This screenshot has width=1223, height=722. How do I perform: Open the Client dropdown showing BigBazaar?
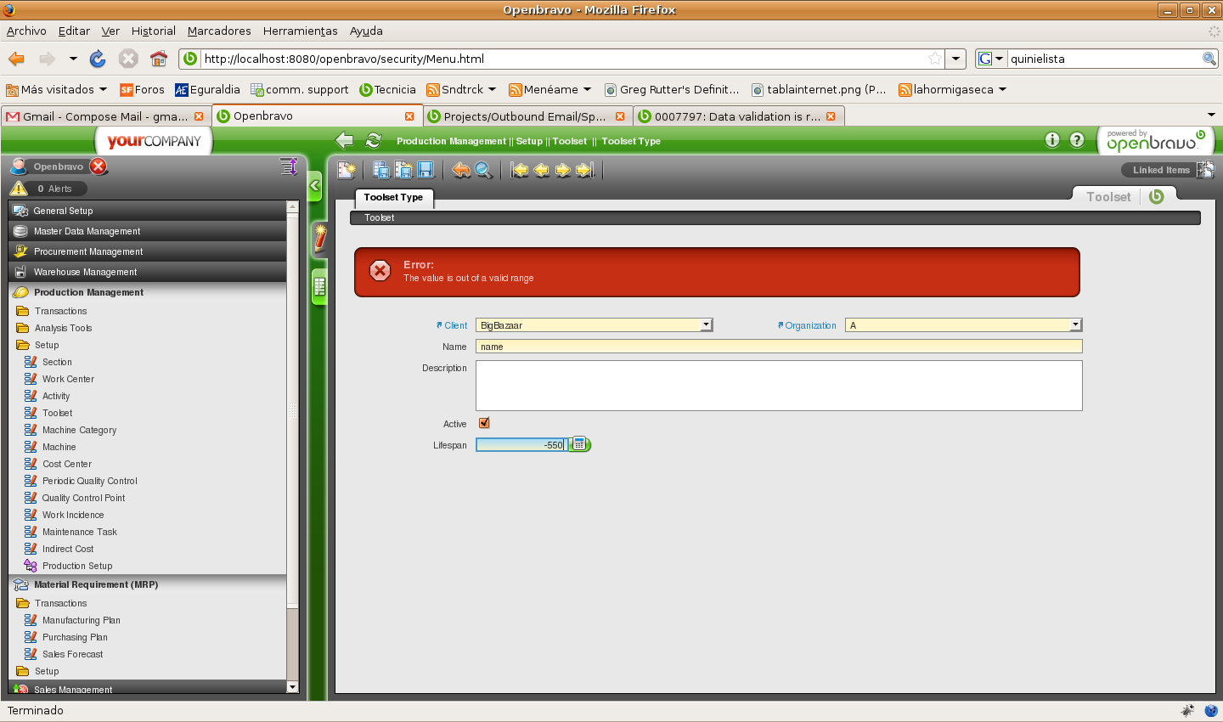coord(706,325)
